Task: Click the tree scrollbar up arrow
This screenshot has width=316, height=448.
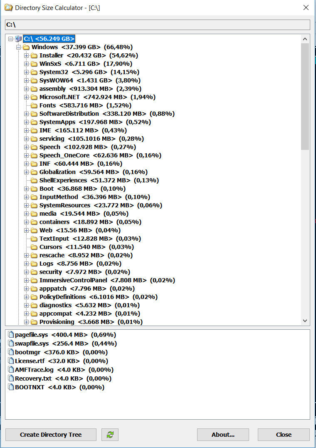Action: click(x=305, y=39)
